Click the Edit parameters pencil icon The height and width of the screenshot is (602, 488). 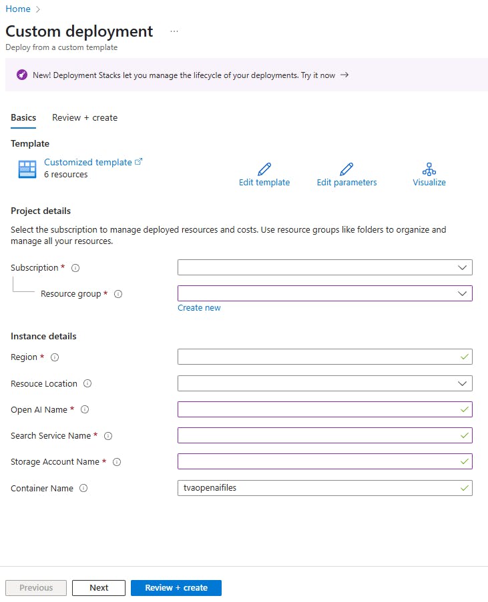pos(346,169)
